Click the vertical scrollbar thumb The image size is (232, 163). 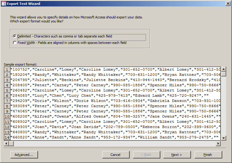[x=223, y=74]
